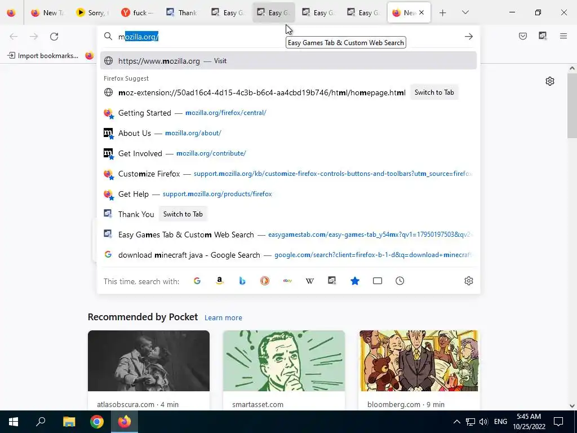This screenshot has width=577, height=433.
Task: Open the atlasobscura.com article thumbnail
Action: pos(149,361)
